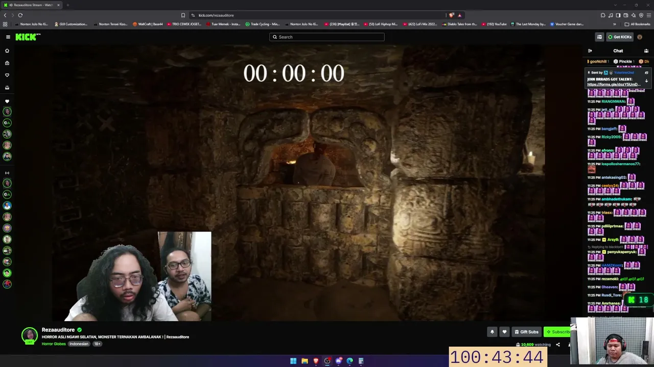Open the Horror Globes category link
Screen dimensions: 654x367
pyautogui.click(x=54, y=344)
